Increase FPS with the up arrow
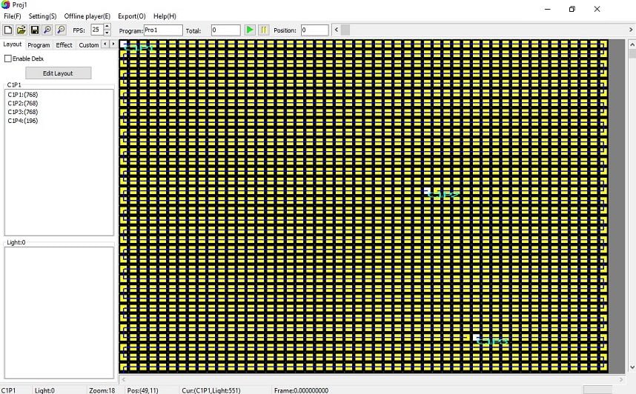Screen dimensions: 636x394 click(107, 27)
